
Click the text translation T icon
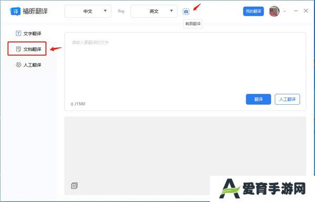(18, 33)
